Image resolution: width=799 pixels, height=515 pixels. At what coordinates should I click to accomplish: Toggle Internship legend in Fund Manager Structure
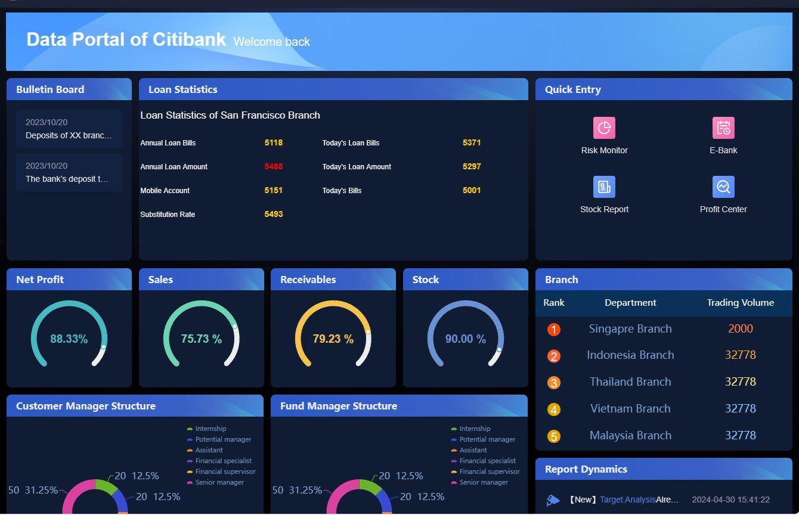coord(470,429)
